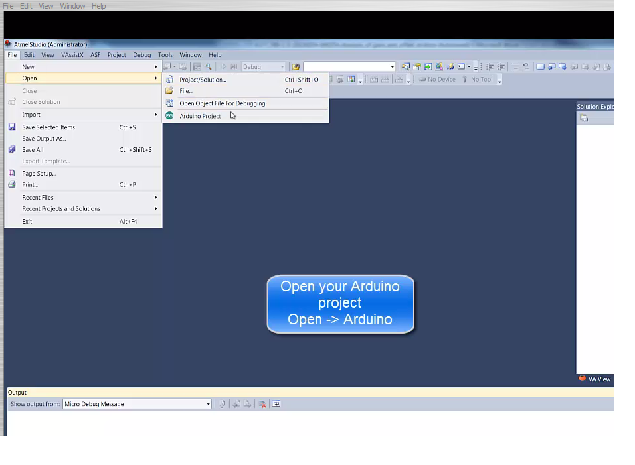The image size is (635, 465).
Task: Click the Save All disk stack icon
Action: (12, 149)
